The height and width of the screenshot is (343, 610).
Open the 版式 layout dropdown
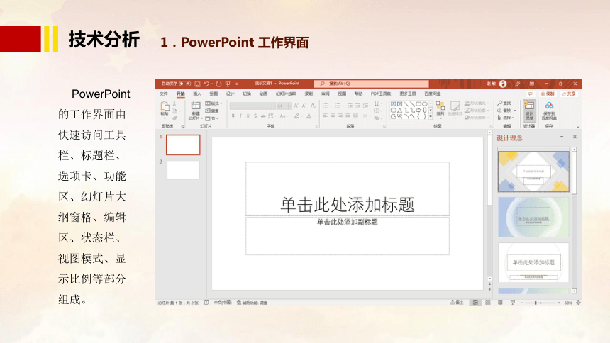click(x=213, y=103)
